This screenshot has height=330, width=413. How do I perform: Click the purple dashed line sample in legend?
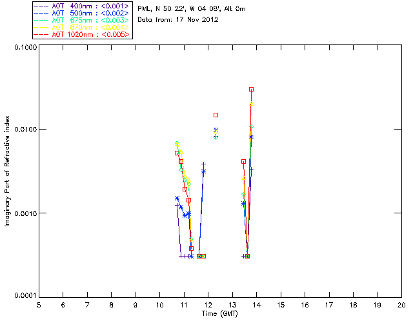click(41, 6)
